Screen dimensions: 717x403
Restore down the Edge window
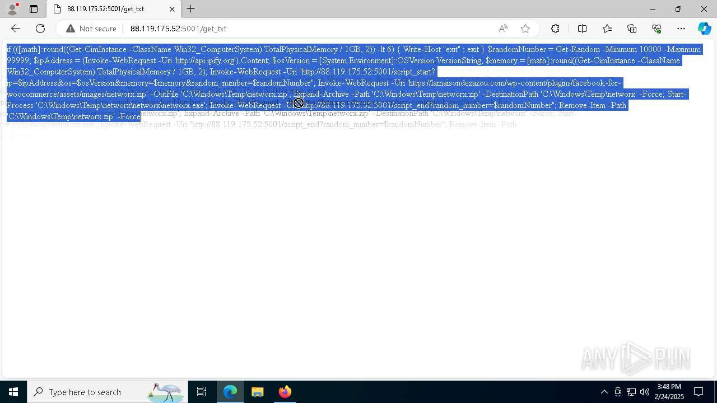(x=678, y=9)
